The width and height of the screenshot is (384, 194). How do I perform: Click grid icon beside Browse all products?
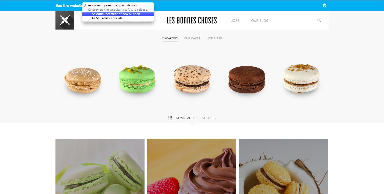170,118
